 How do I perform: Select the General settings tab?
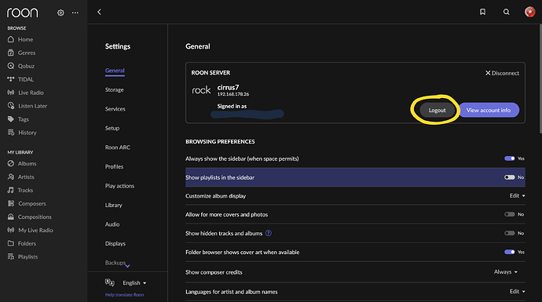click(115, 71)
